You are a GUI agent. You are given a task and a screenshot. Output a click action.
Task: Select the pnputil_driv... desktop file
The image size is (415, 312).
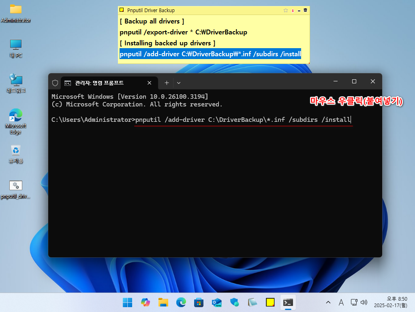pyautogui.click(x=16, y=190)
